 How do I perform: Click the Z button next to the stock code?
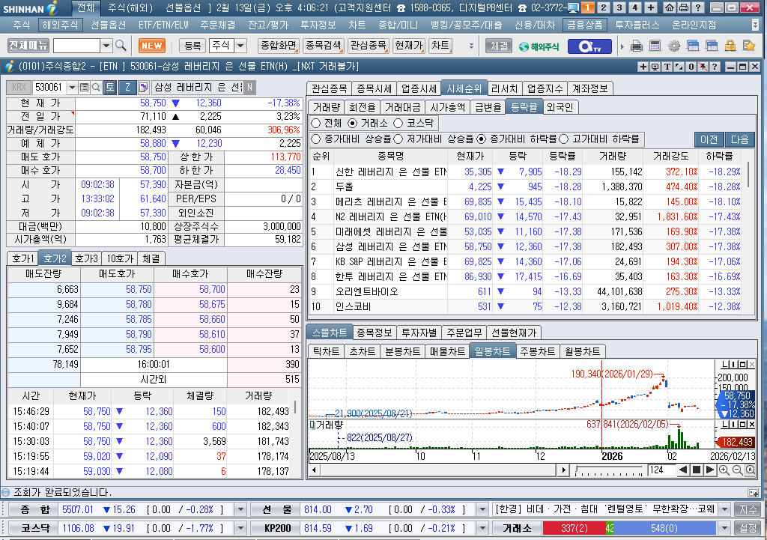127,88
